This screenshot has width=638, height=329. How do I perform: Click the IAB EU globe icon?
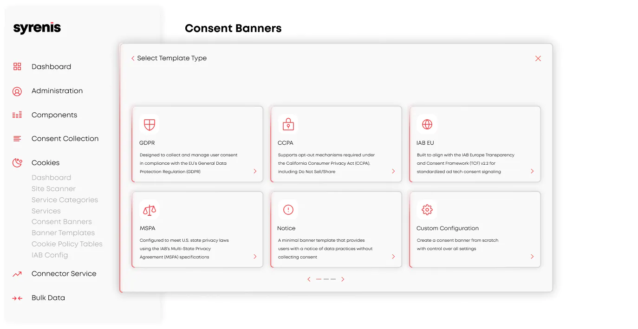[x=427, y=124]
